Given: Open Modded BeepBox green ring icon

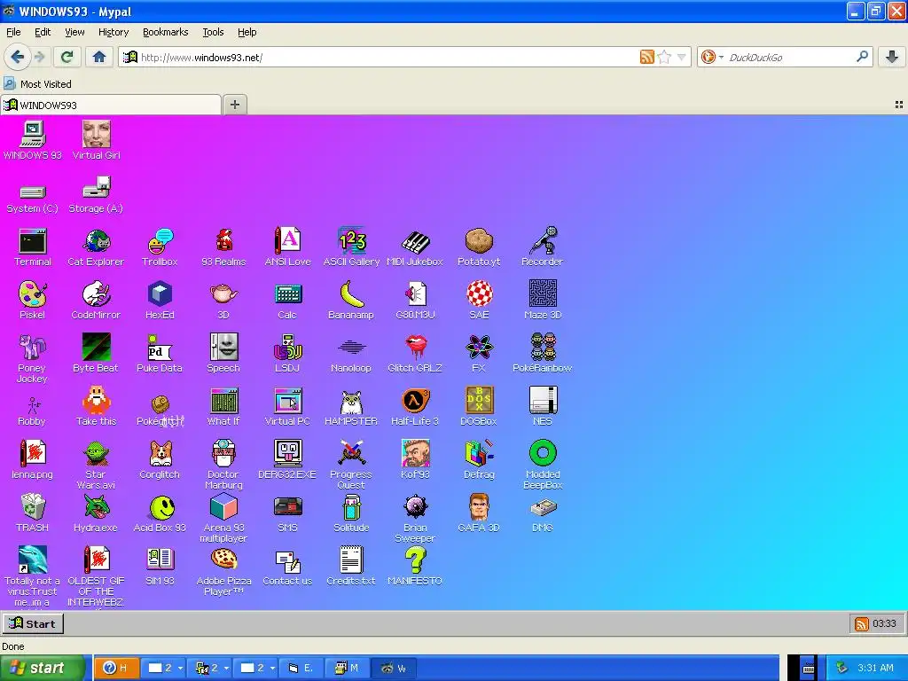Looking at the screenshot, I should point(543,465).
